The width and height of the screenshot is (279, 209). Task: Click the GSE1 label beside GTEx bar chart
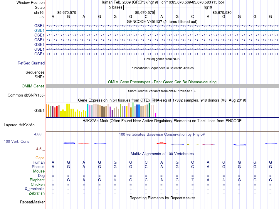point(39,111)
